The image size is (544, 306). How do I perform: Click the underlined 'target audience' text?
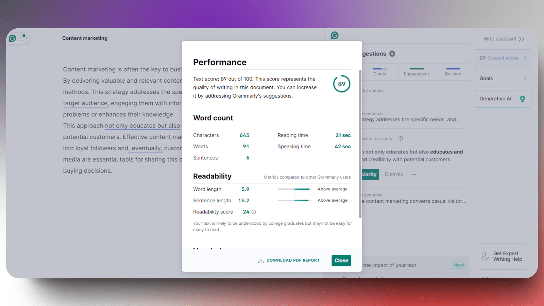click(85, 103)
